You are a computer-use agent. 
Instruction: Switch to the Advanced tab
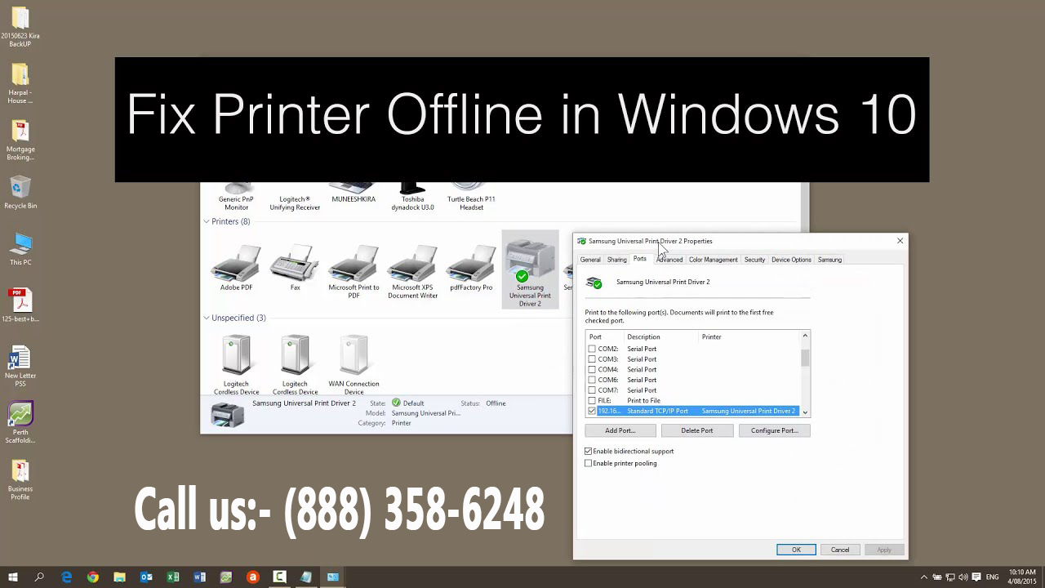669,260
